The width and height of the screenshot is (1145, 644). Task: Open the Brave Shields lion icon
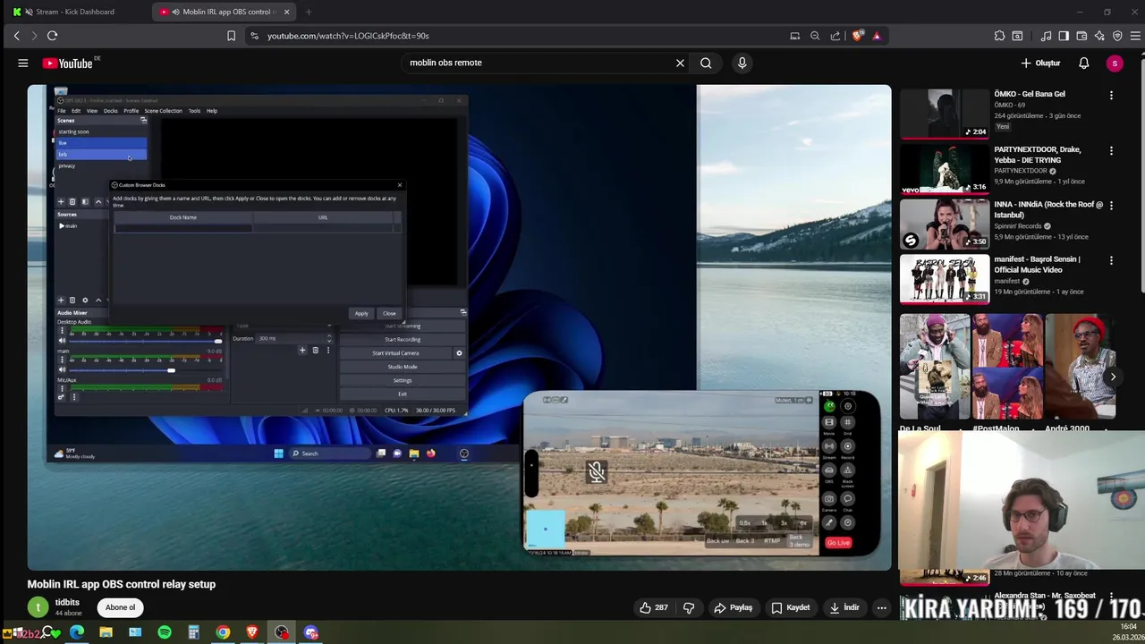coord(858,36)
